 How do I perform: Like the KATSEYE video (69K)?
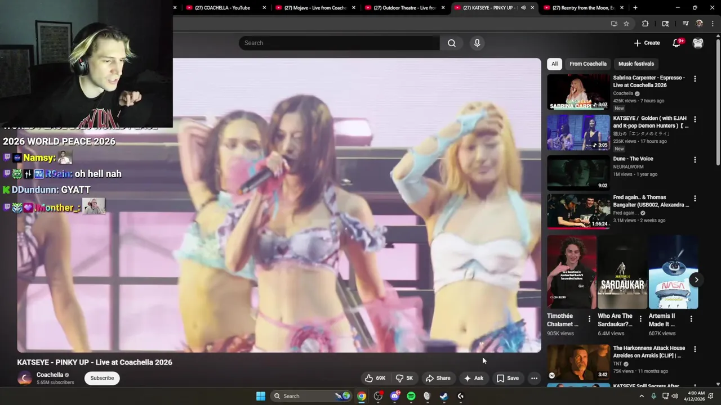point(375,378)
